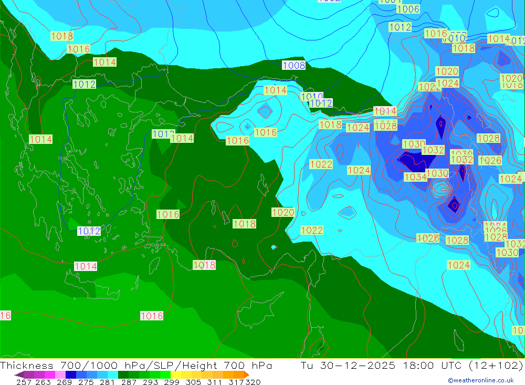Click the 1006 pressure label
The width and height of the screenshot is (525, 385).
[408, 9]
